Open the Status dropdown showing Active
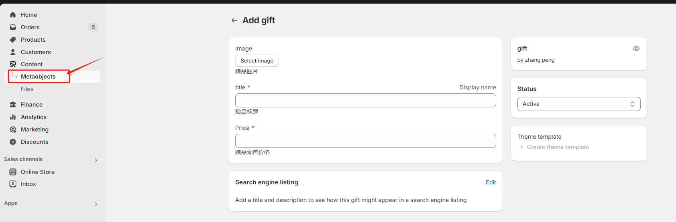The image size is (676, 222). 578,104
